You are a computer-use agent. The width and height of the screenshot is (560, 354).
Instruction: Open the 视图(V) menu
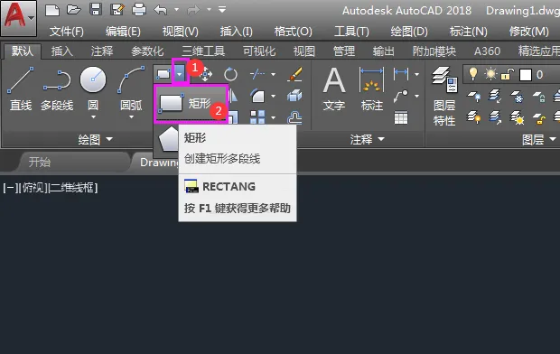coord(180,32)
